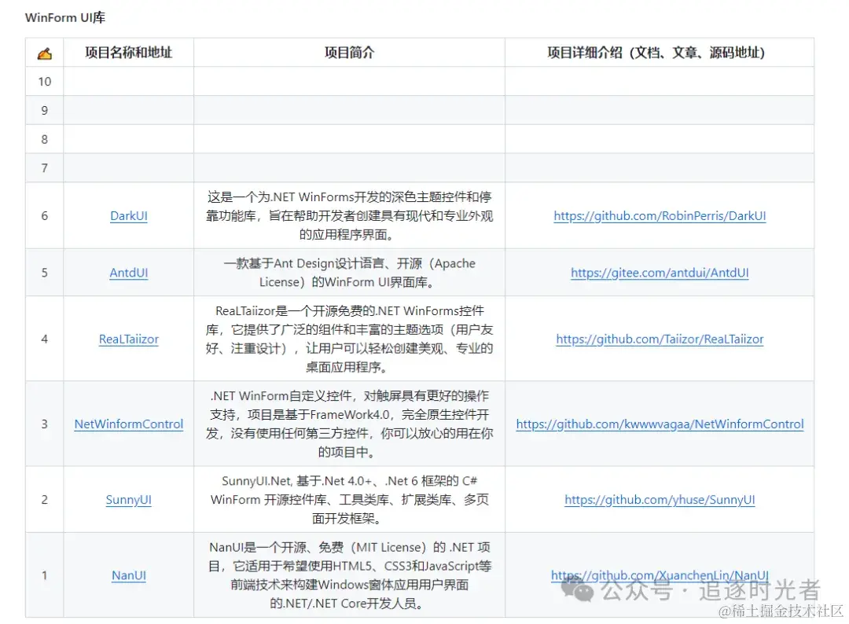
Task: Open the ReaLTaiizor project link
Action: [129, 340]
